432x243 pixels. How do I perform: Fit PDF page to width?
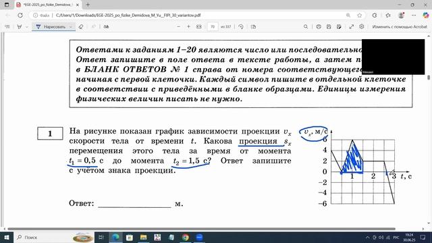click(199, 27)
